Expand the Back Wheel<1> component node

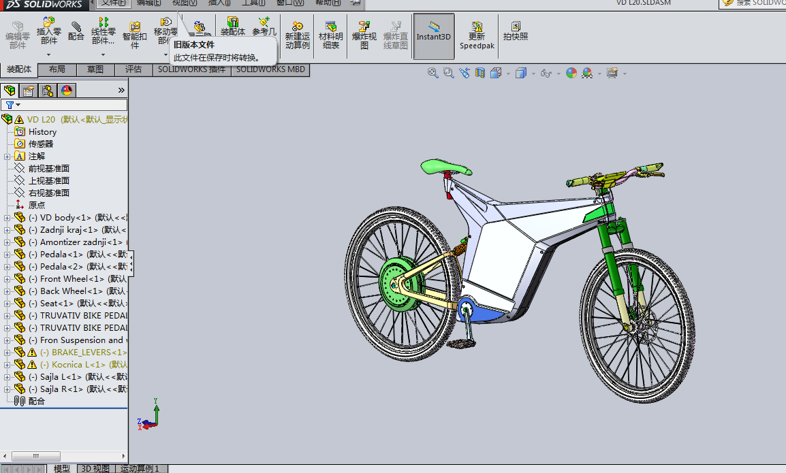click(7, 291)
